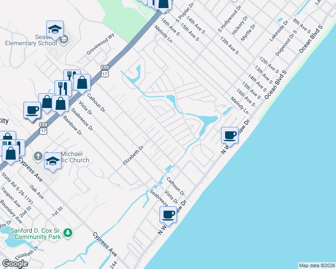Click the State Rd S-26-1191 label
The image size is (336, 269).
pyautogui.click(x=18, y=188)
